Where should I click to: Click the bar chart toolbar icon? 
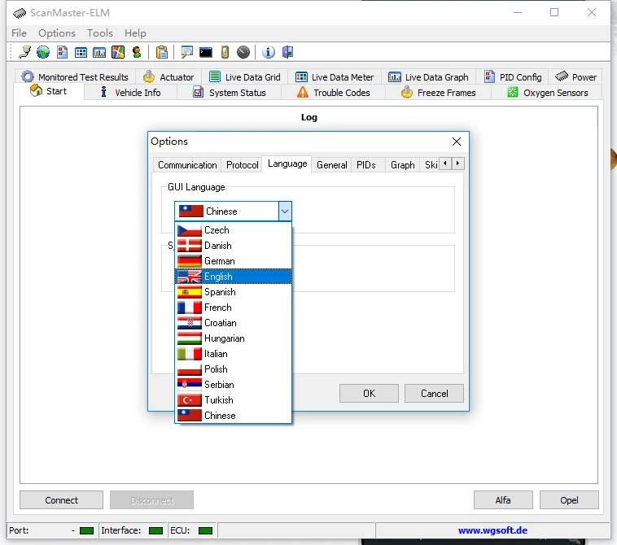(x=99, y=52)
